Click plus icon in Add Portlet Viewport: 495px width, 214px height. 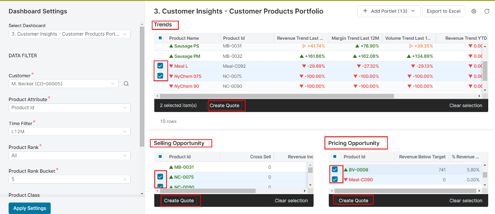(365, 11)
